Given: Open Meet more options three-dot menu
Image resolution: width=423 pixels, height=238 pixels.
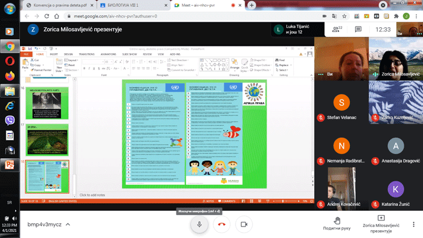Looking at the screenshot, I should [413, 224].
